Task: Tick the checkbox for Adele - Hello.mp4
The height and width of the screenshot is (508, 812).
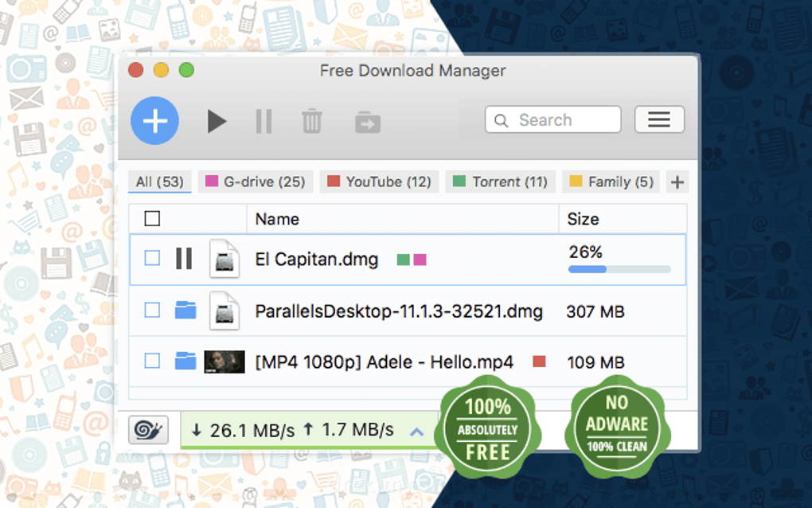Action: coord(151,361)
